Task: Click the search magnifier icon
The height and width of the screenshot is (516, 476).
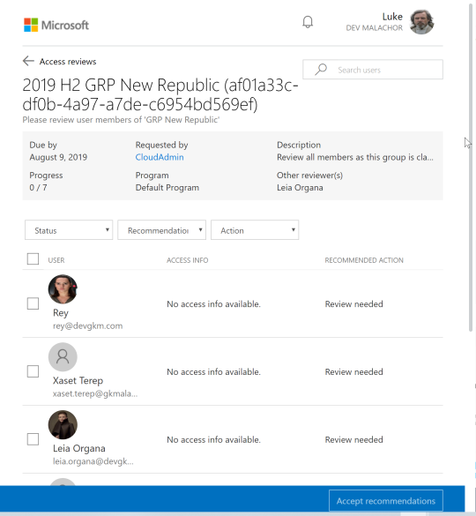Action: [321, 70]
